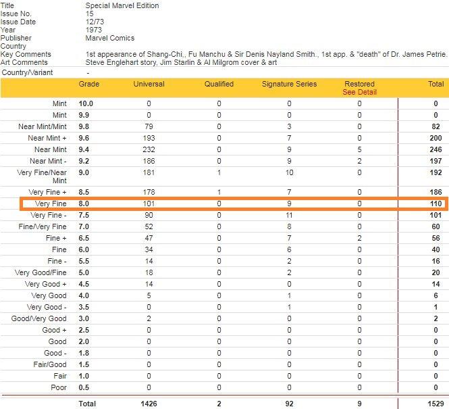Select the 9.4 total value 246
Viewport: 449px width, 409px height.
tap(435, 149)
